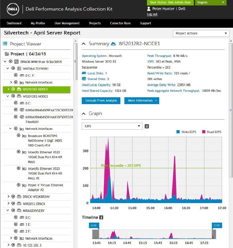The height and width of the screenshot is (248, 233).
Task: Open the info icon next to Timeline
Action: [101, 217]
